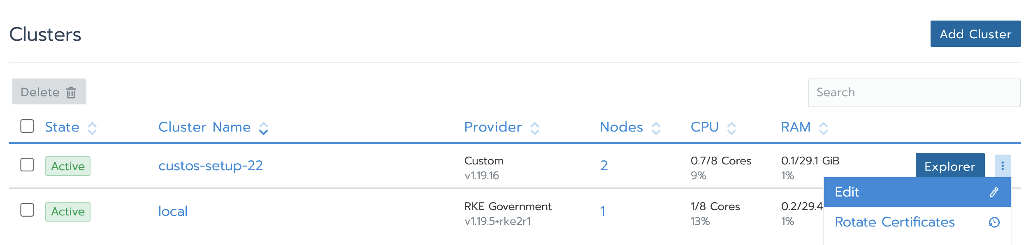
Task: Click the Provider column sort arrows
Action: click(535, 128)
